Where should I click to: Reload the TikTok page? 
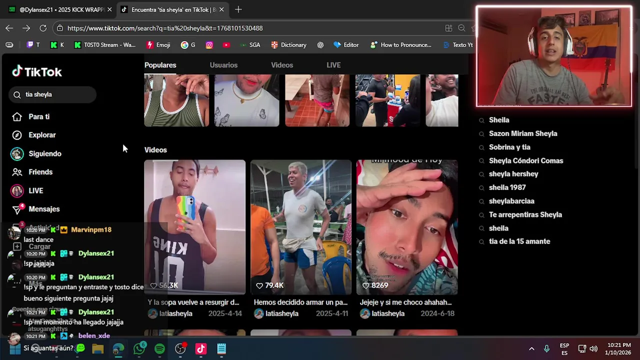click(43, 28)
